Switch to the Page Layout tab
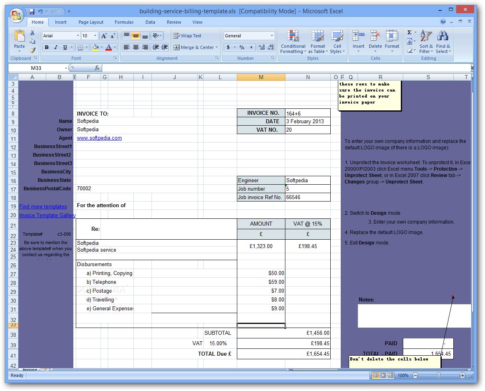 91,22
